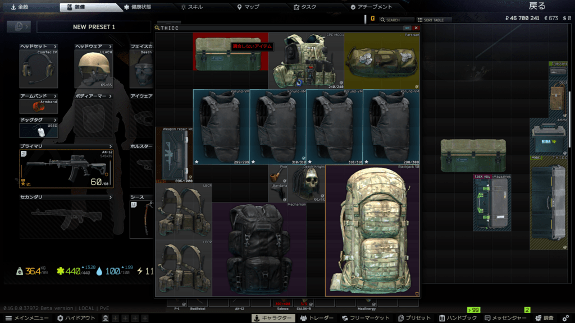Open the Magazines case tagged task you
This screenshot has height=323, width=575.
pyautogui.click(x=492, y=202)
